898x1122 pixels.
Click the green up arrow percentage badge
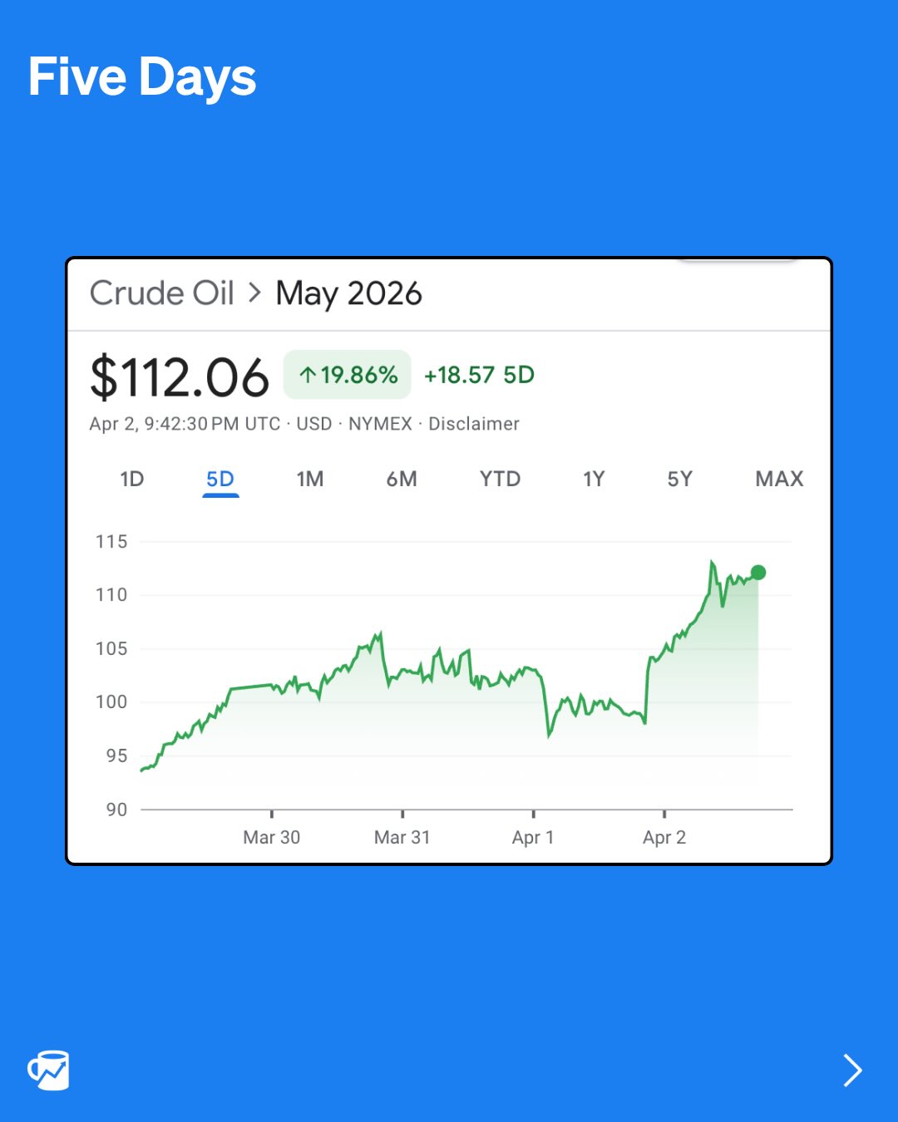click(x=348, y=375)
